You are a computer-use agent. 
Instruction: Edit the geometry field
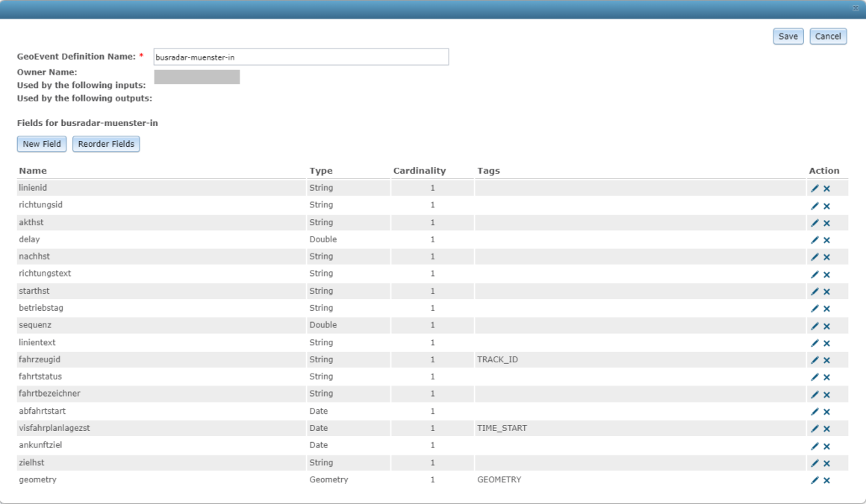[x=814, y=480]
